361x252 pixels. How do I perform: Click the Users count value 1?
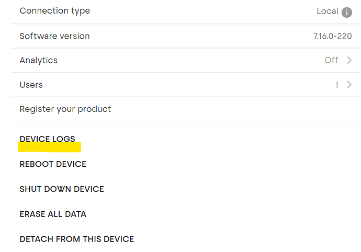pyautogui.click(x=336, y=85)
